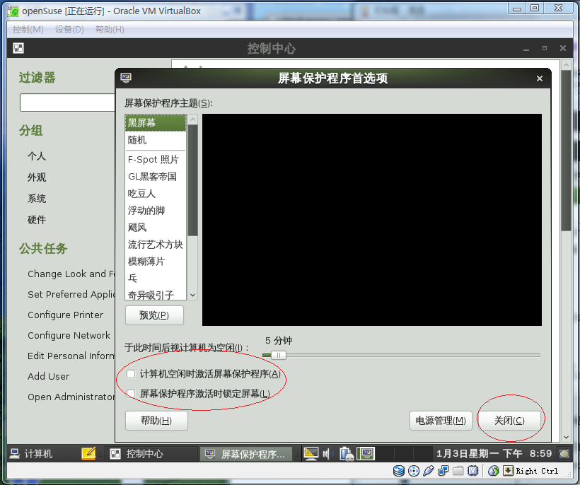The image size is (580, 485).
Task: Open the 帮助(H) VirtualBox menu
Action: click(x=110, y=30)
